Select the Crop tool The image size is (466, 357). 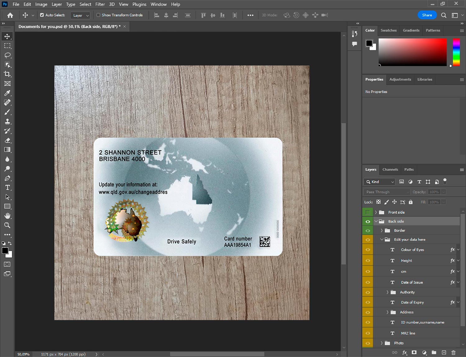[x=7, y=74]
